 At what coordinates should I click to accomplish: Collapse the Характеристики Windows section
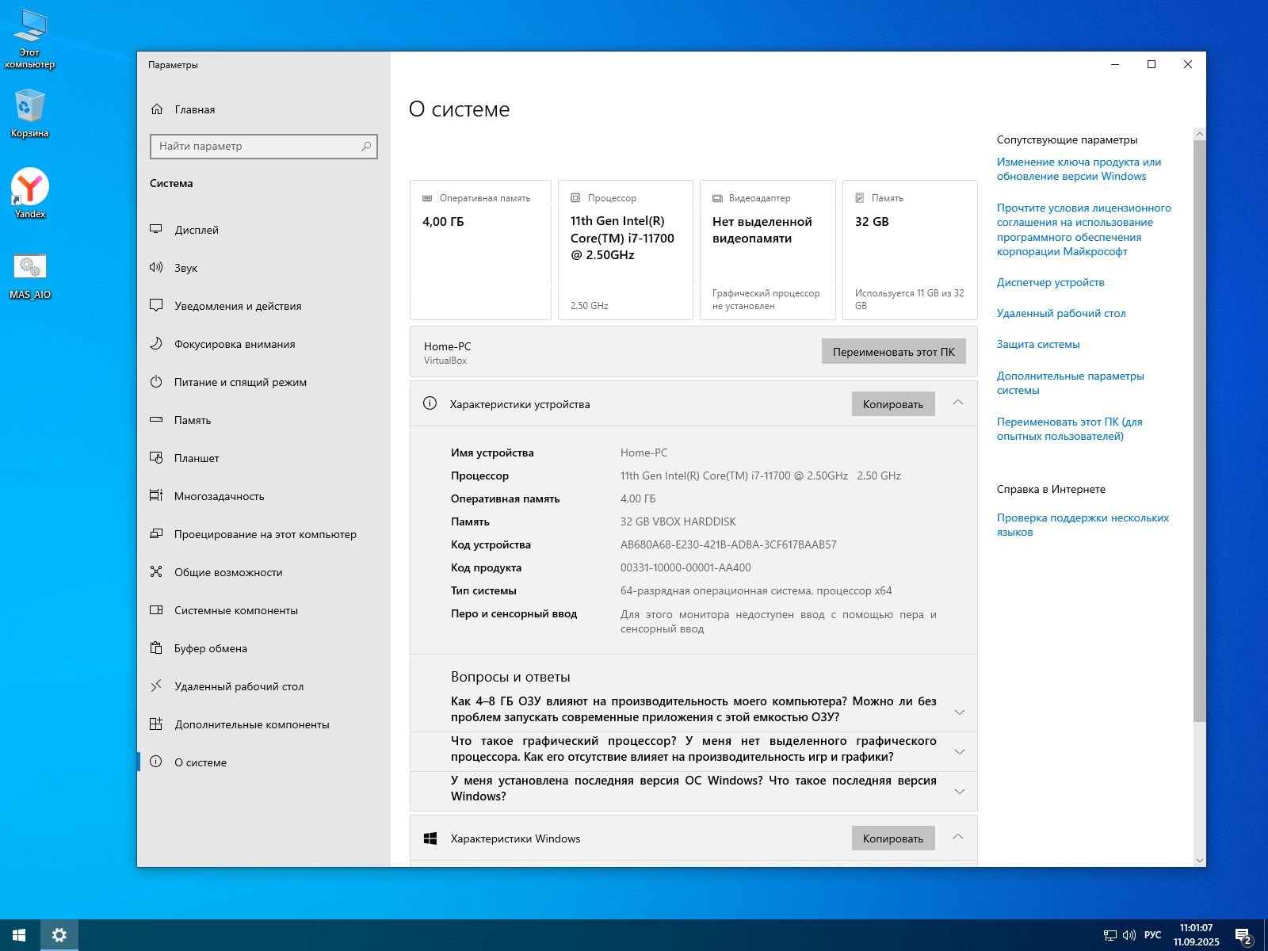(x=957, y=838)
